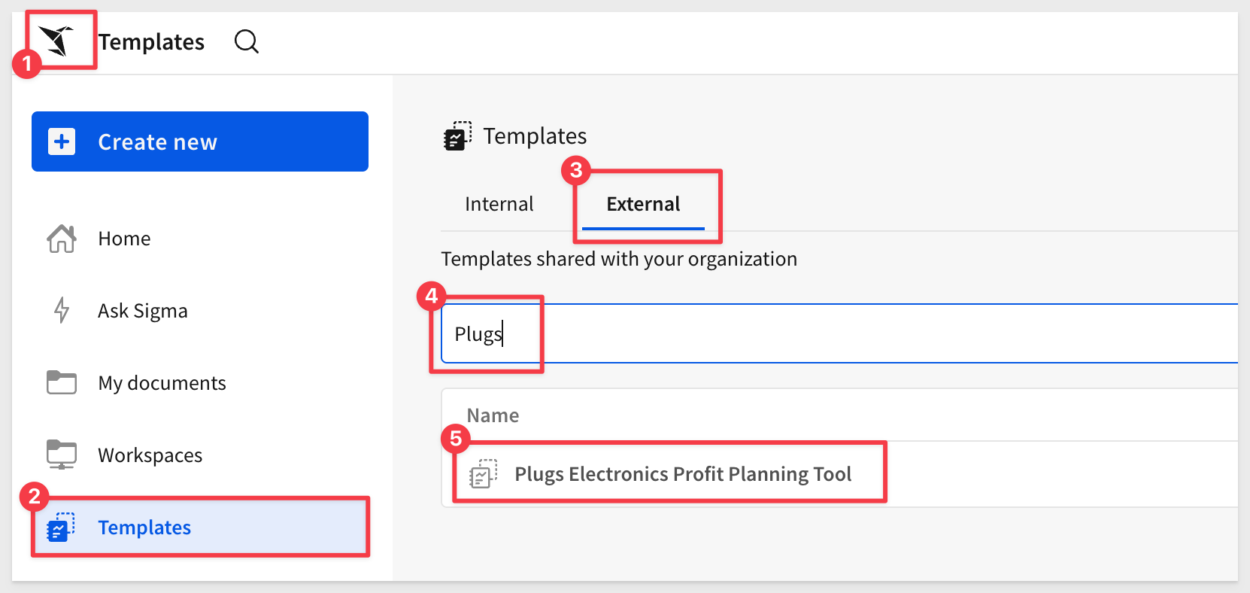The image size is (1250, 593).
Task: Click the Sigma bird logo icon
Action: 56,41
